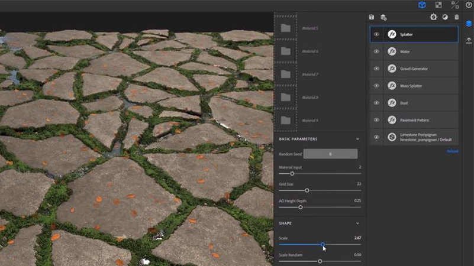Screen dimensions: 474x266
Task: Hide the Water layer with its eye icon
Action: (376, 51)
